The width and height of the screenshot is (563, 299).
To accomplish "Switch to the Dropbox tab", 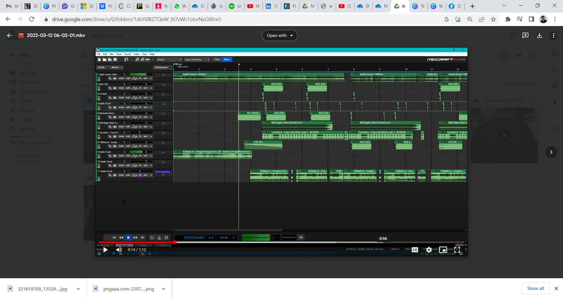I will point(106,6).
